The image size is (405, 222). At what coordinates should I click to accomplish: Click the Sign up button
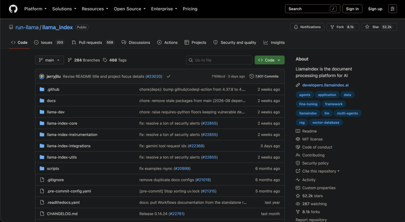tap(375, 9)
